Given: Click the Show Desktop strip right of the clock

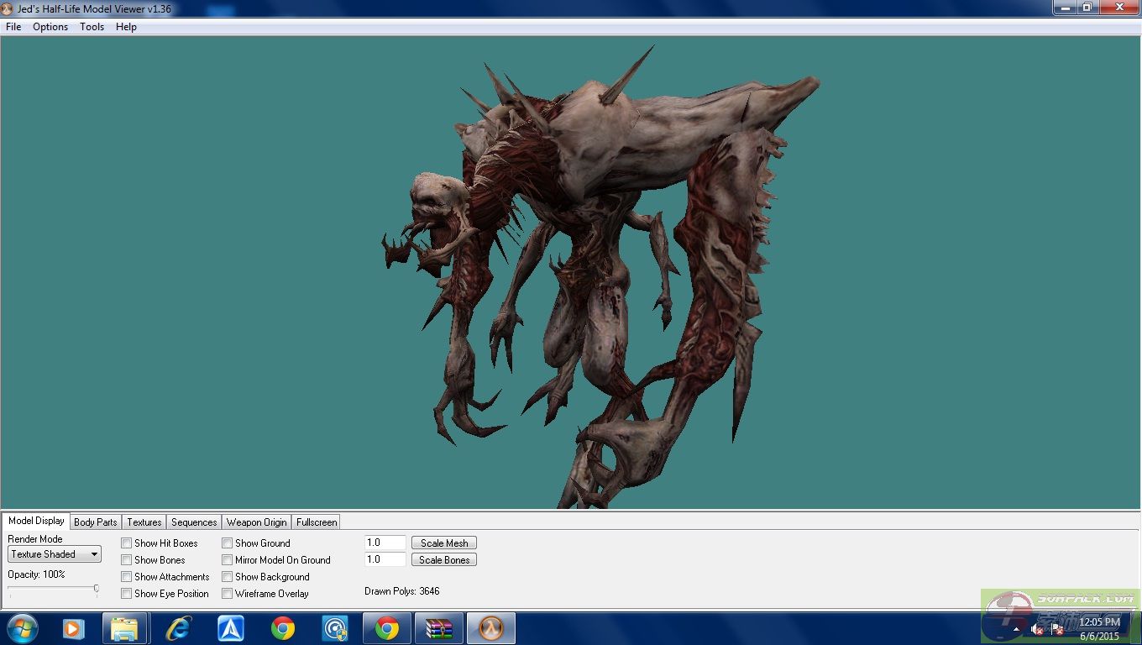Looking at the screenshot, I should point(1135,628).
